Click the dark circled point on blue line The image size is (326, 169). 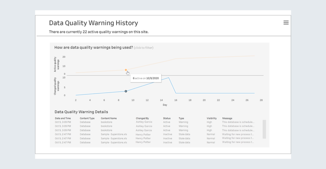tap(126, 91)
